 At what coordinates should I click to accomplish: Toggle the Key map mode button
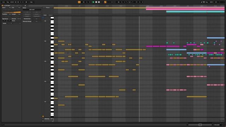point(207,2)
